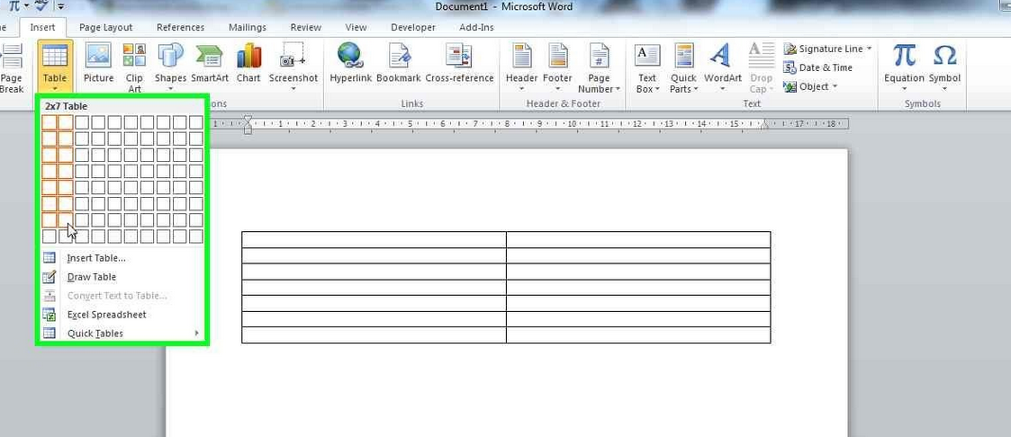Click the Picture icon in the ribbon
This screenshot has width=1011, height=437.
point(99,58)
